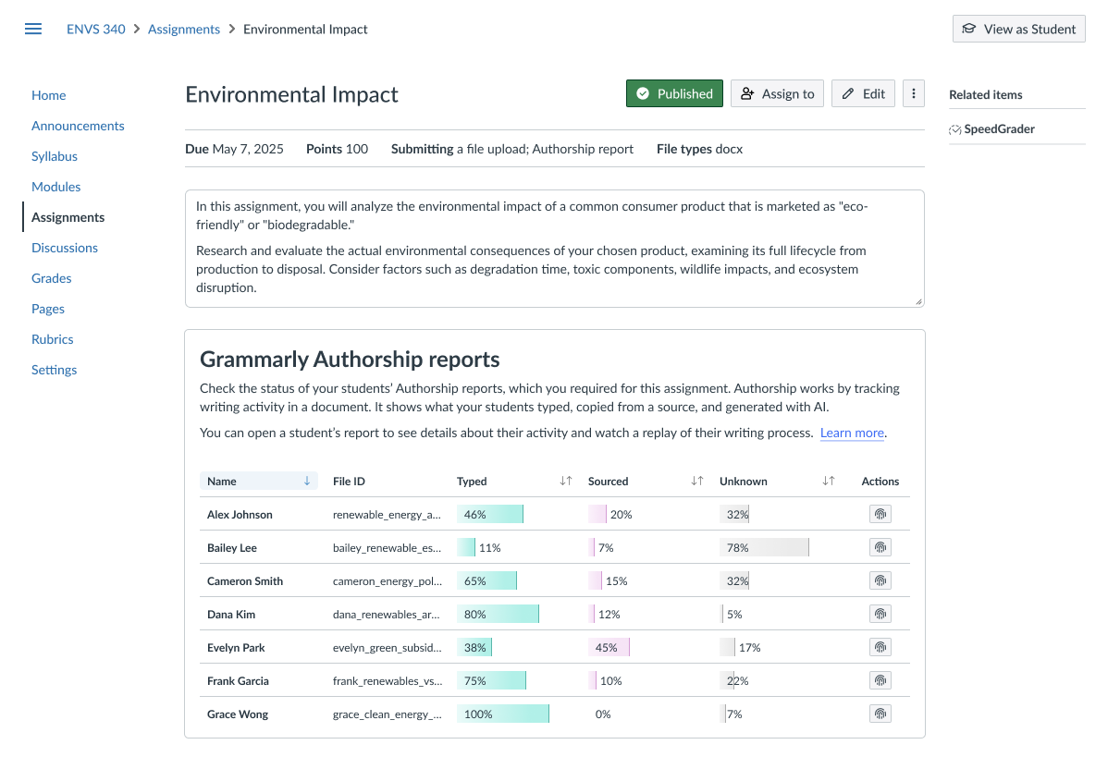Click Grace Wong's 0% sourced value
The height and width of the screenshot is (769, 1108).
point(603,714)
